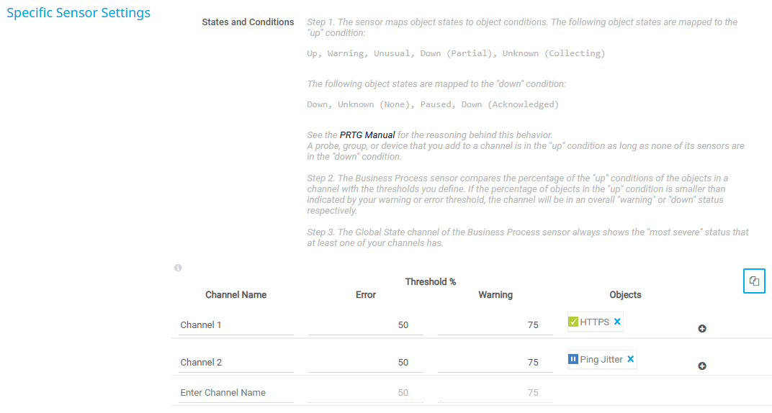This screenshot has width=772, height=413.
Task: Click Channel 2 warning threshold field
Action: pos(495,363)
